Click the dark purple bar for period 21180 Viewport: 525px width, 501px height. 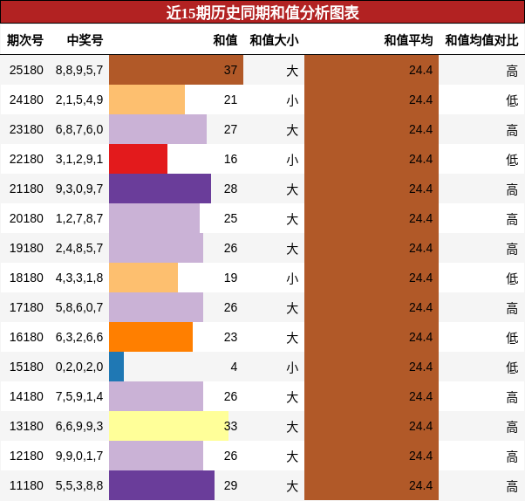coord(160,189)
